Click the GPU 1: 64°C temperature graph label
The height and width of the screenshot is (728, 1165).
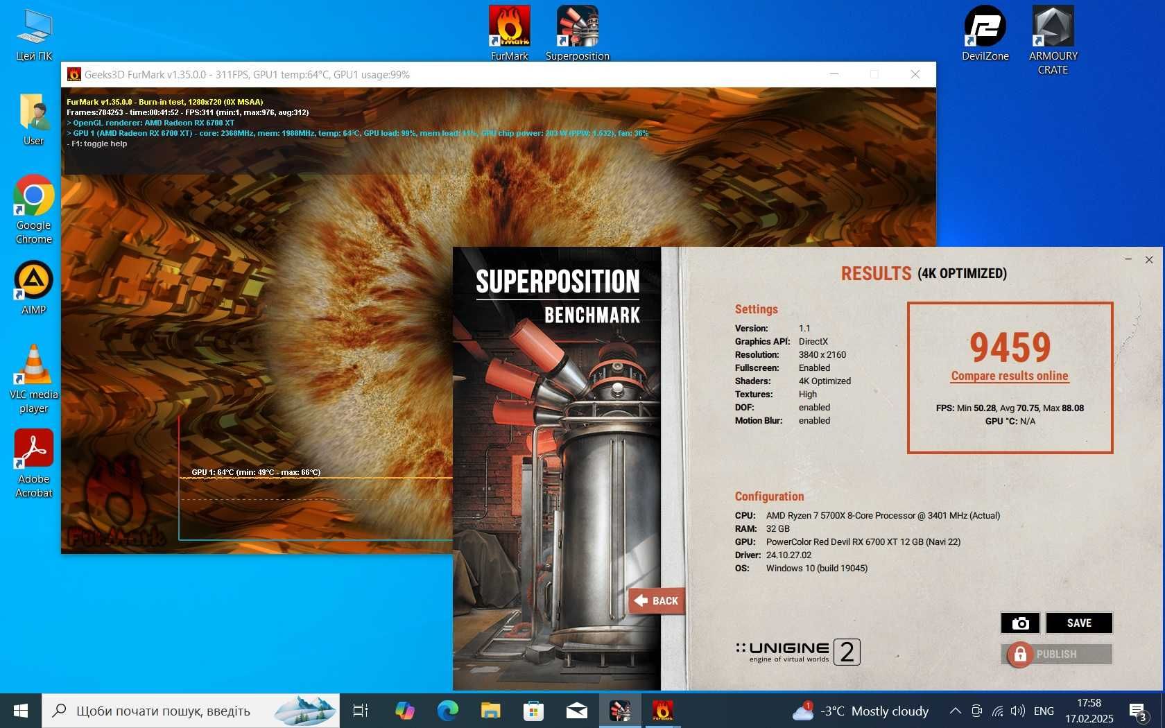point(256,472)
